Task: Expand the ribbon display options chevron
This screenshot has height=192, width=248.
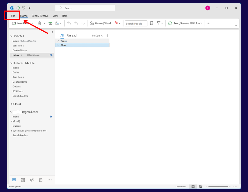Action: coord(236,26)
